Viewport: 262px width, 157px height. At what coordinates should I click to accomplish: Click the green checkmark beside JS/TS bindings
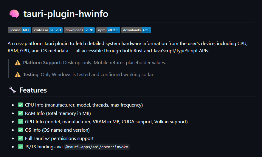pos(20,147)
